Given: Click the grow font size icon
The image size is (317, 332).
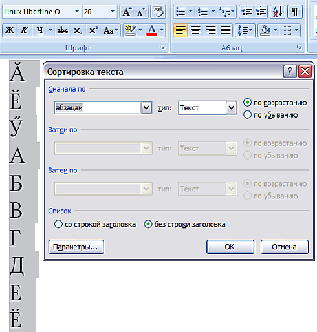Looking at the screenshot, I should pyautogui.click(x=127, y=12).
